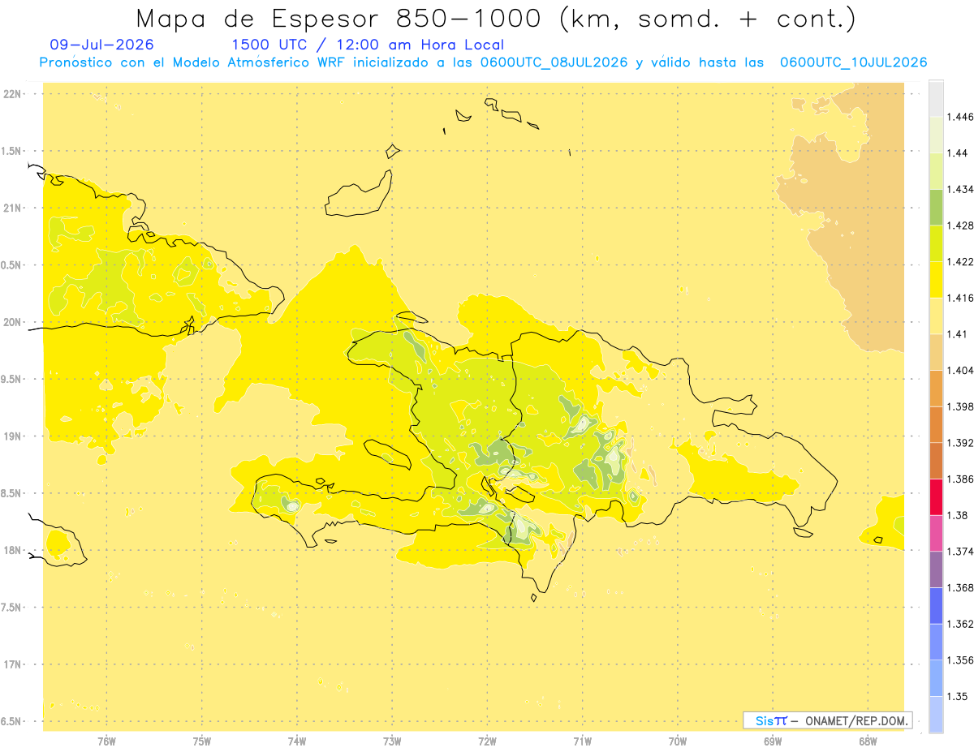974x752 pixels.
Task: Click the 71W longitude axis label
Action: click(582, 741)
